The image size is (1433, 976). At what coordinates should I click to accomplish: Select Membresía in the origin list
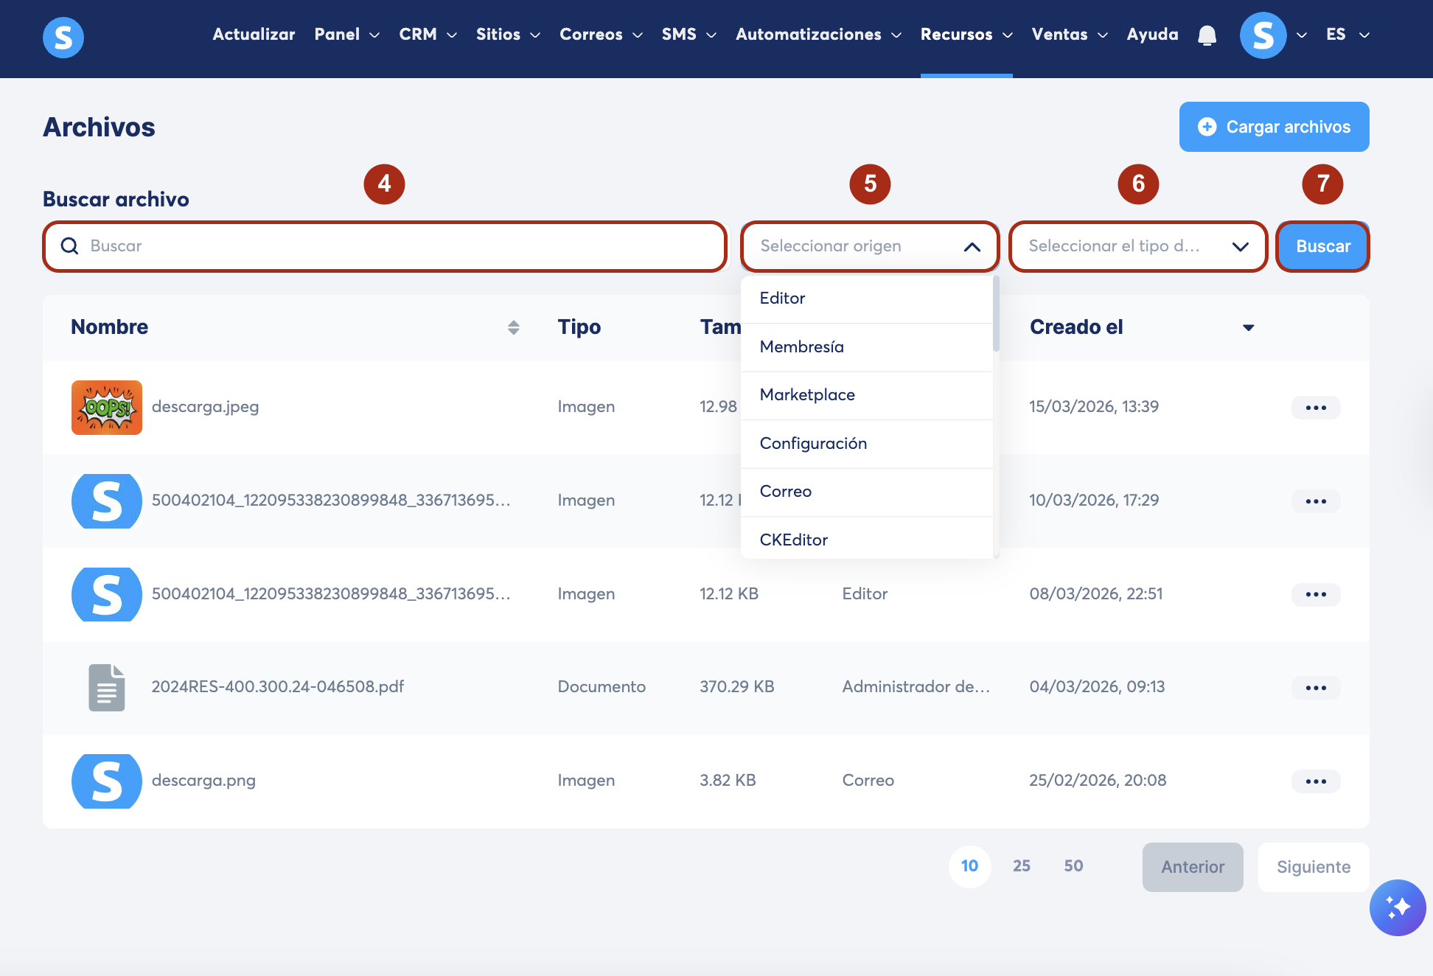pos(801,347)
